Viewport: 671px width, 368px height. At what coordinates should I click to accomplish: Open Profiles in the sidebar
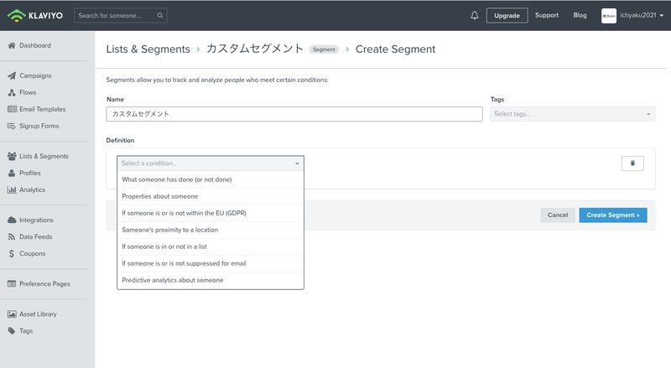[30, 173]
